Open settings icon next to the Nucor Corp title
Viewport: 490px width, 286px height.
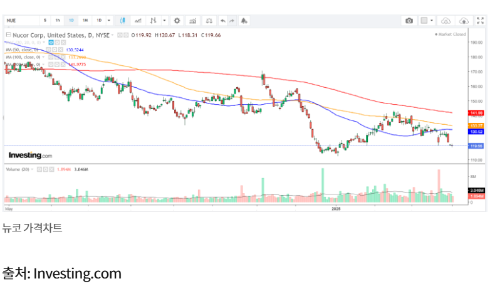125,35
